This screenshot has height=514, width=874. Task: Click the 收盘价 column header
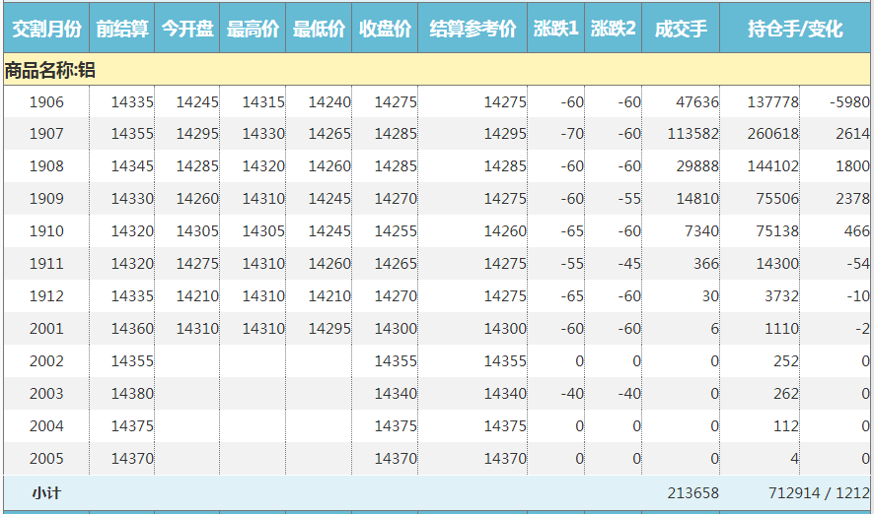[385, 30]
